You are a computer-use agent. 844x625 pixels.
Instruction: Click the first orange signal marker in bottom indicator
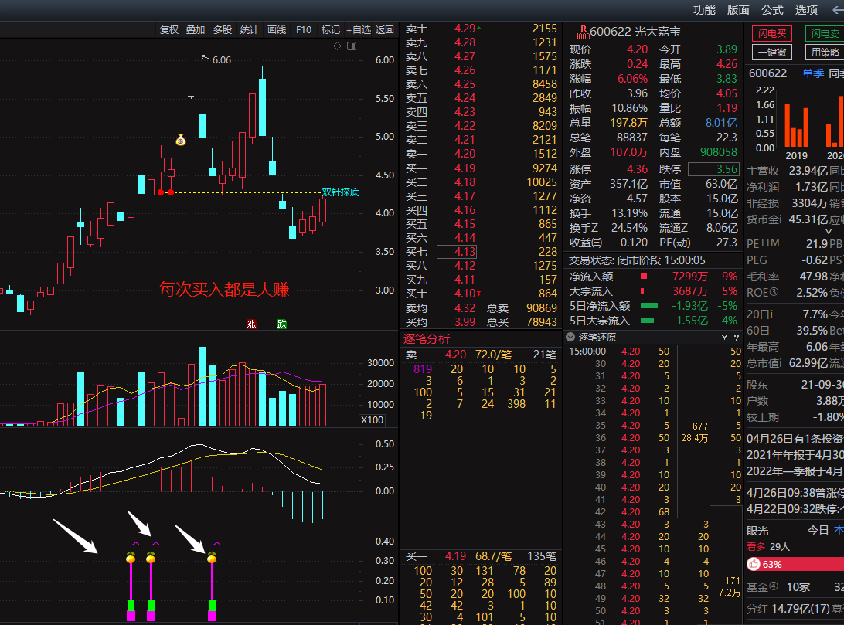[x=131, y=559]
